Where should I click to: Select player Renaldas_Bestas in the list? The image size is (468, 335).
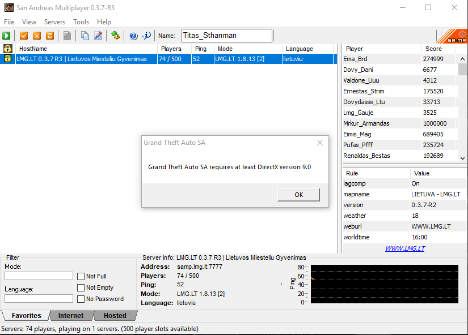coord(399,156)
